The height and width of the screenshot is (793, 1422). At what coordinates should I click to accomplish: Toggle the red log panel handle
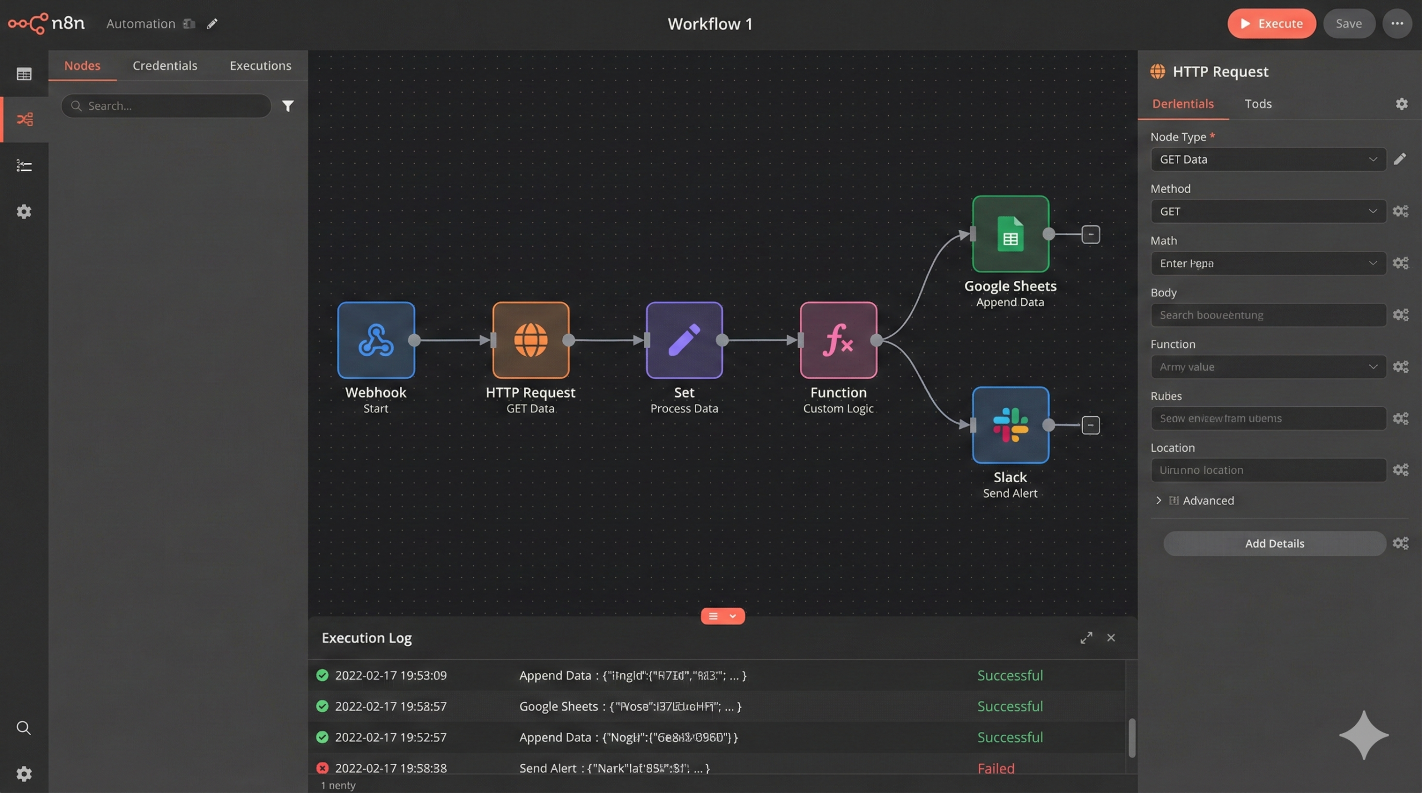pyautogui.click(x=722, y=616)
